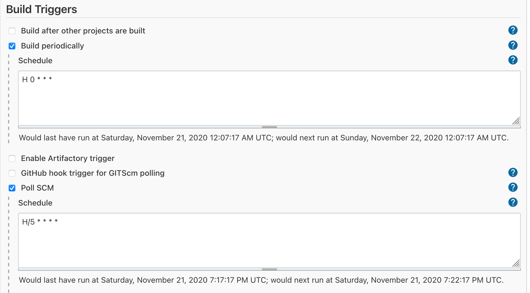This screenshot has height=293, width=530.
Task: Uncheck the Build periodically checkbox
Action: pos(12,46)
